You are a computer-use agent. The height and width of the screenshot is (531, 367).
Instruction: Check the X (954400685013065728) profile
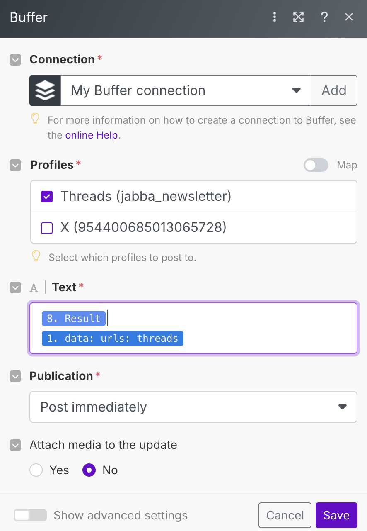click(x=47, y=228)
